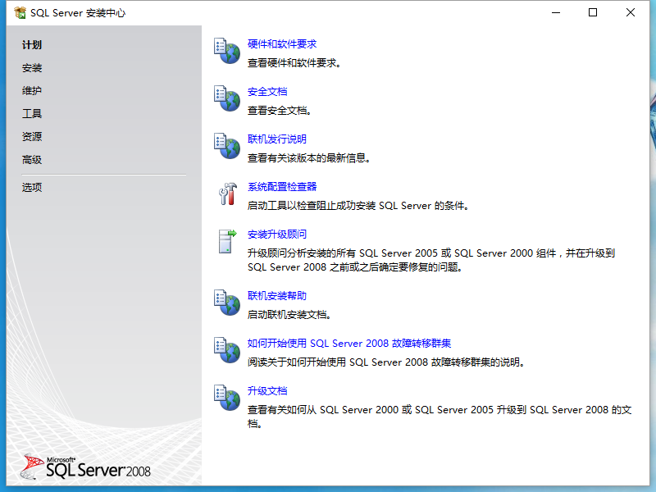The height and width of the screenshot is (492, 656).
Task: Click the globe icon beside 联机安装帮助
Action: click(x=227, y=303)
